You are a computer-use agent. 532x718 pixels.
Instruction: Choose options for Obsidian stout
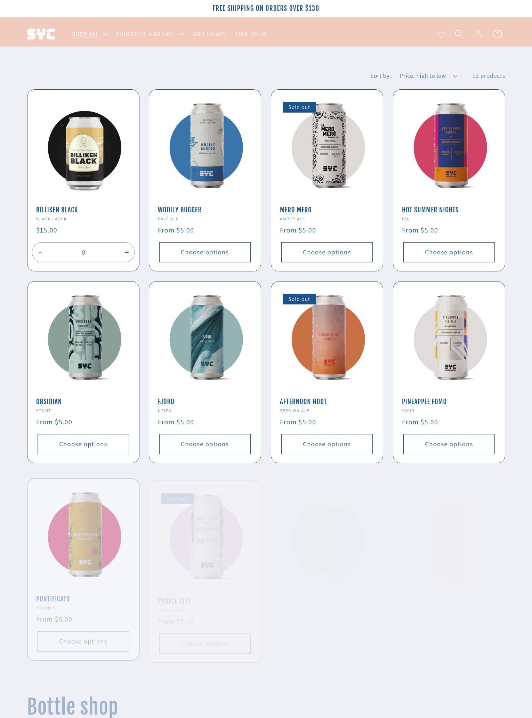coord(83,444)
